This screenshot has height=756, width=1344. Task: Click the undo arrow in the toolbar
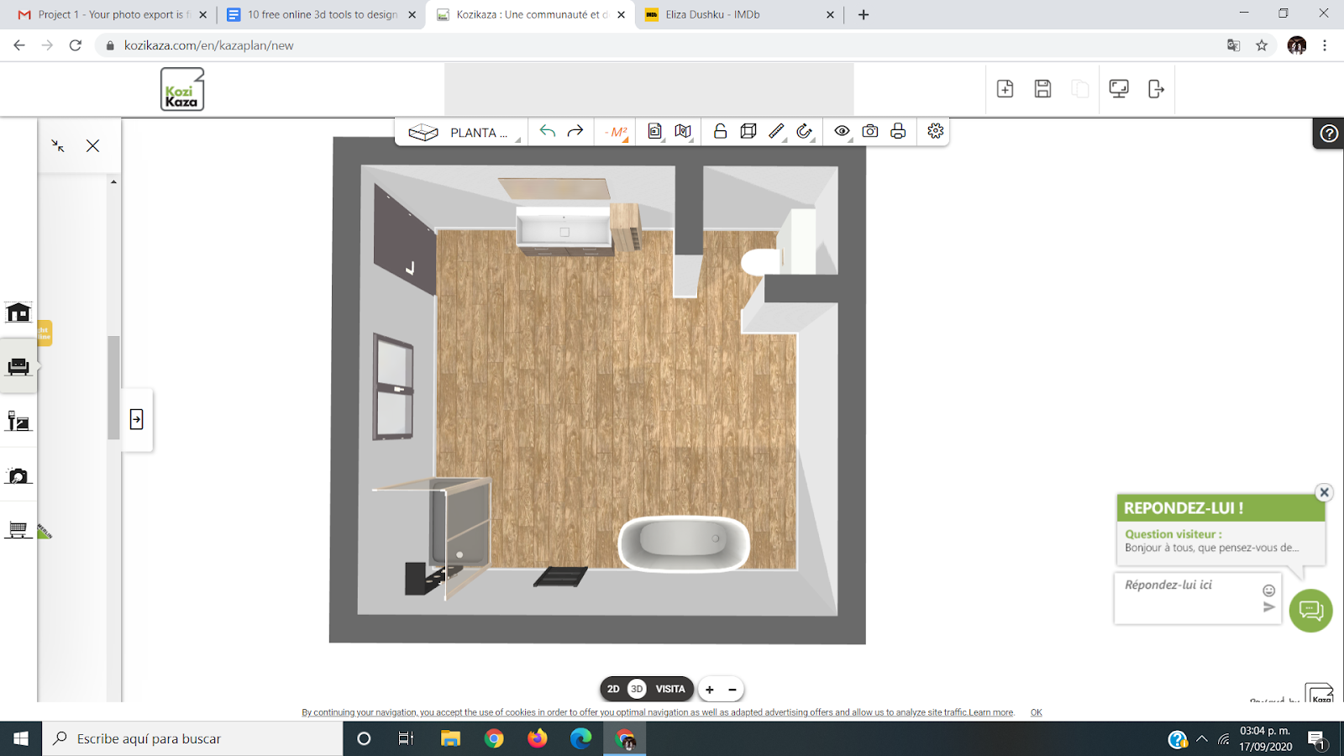tap(548, 132)
